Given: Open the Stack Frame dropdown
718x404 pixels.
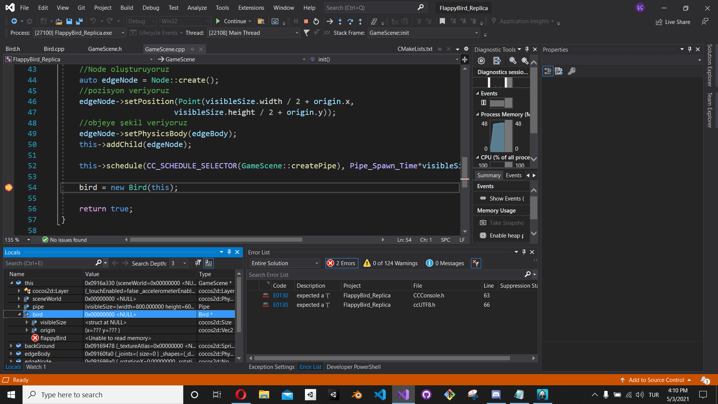Looking at the screenshot, I should 476,33.
